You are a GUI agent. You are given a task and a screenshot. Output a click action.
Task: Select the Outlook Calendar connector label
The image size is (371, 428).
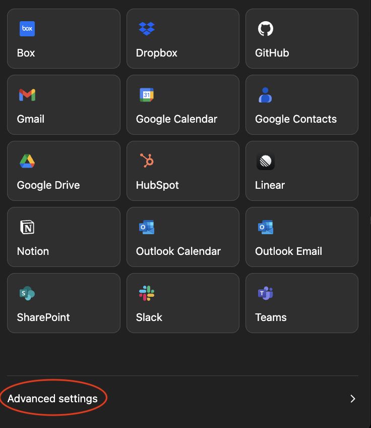point(178,251)
